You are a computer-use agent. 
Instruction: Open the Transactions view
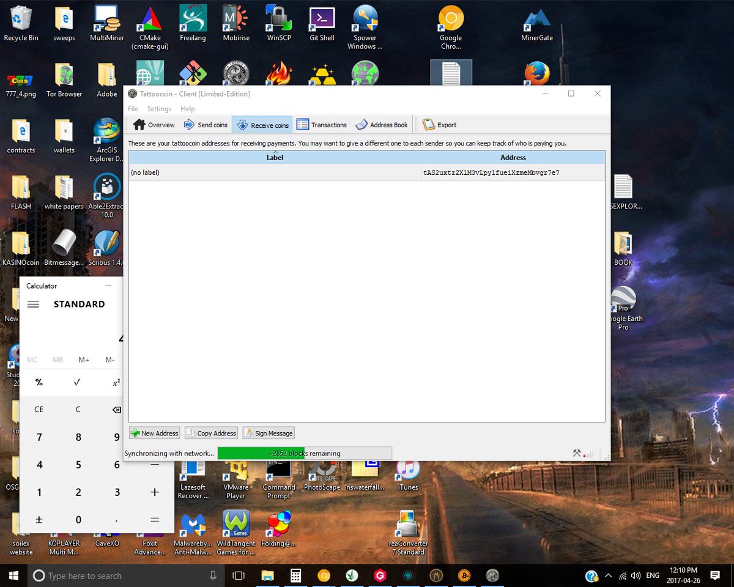tap(322, 125)
